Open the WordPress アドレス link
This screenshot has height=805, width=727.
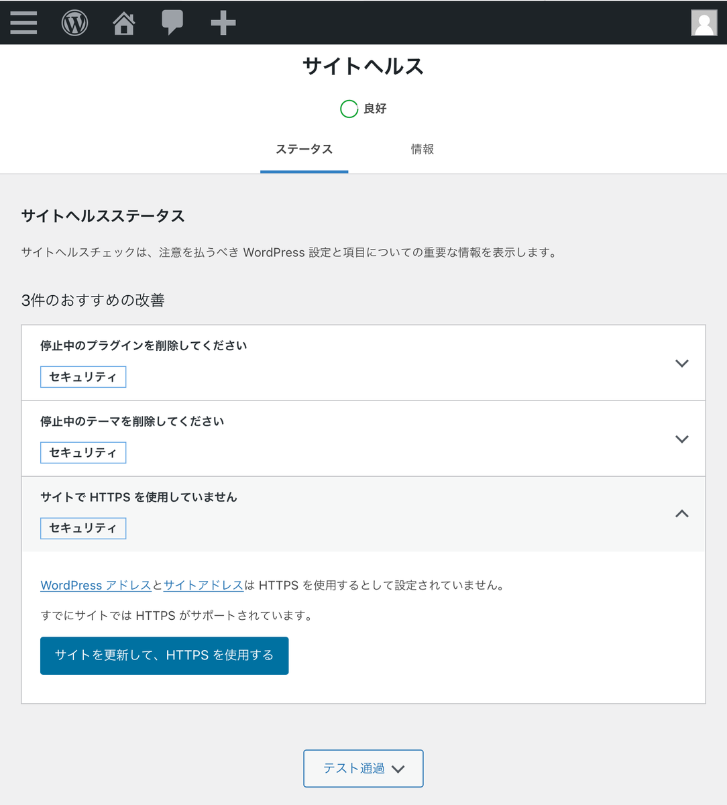(x=95, y=585)
